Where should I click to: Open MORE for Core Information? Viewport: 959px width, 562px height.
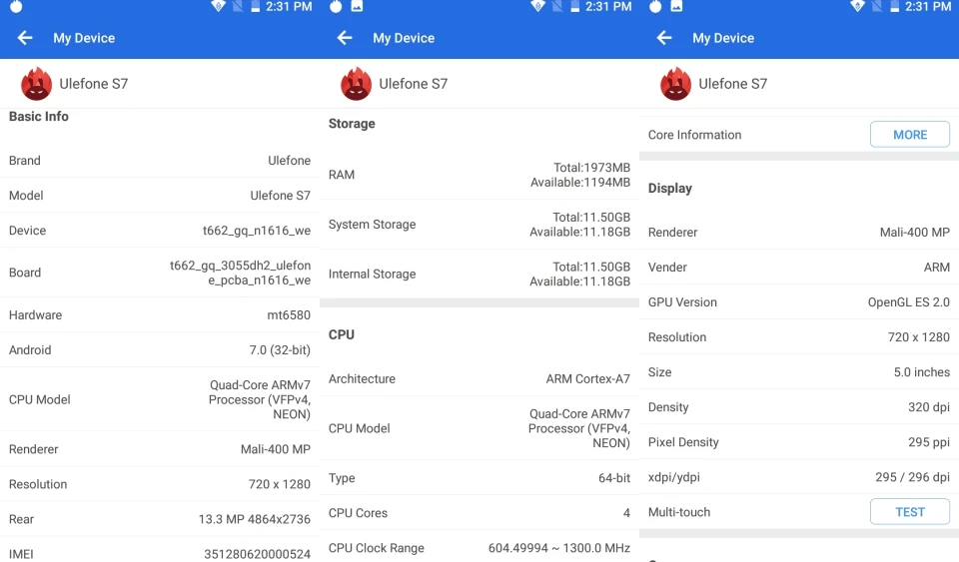tap(910, 135)
